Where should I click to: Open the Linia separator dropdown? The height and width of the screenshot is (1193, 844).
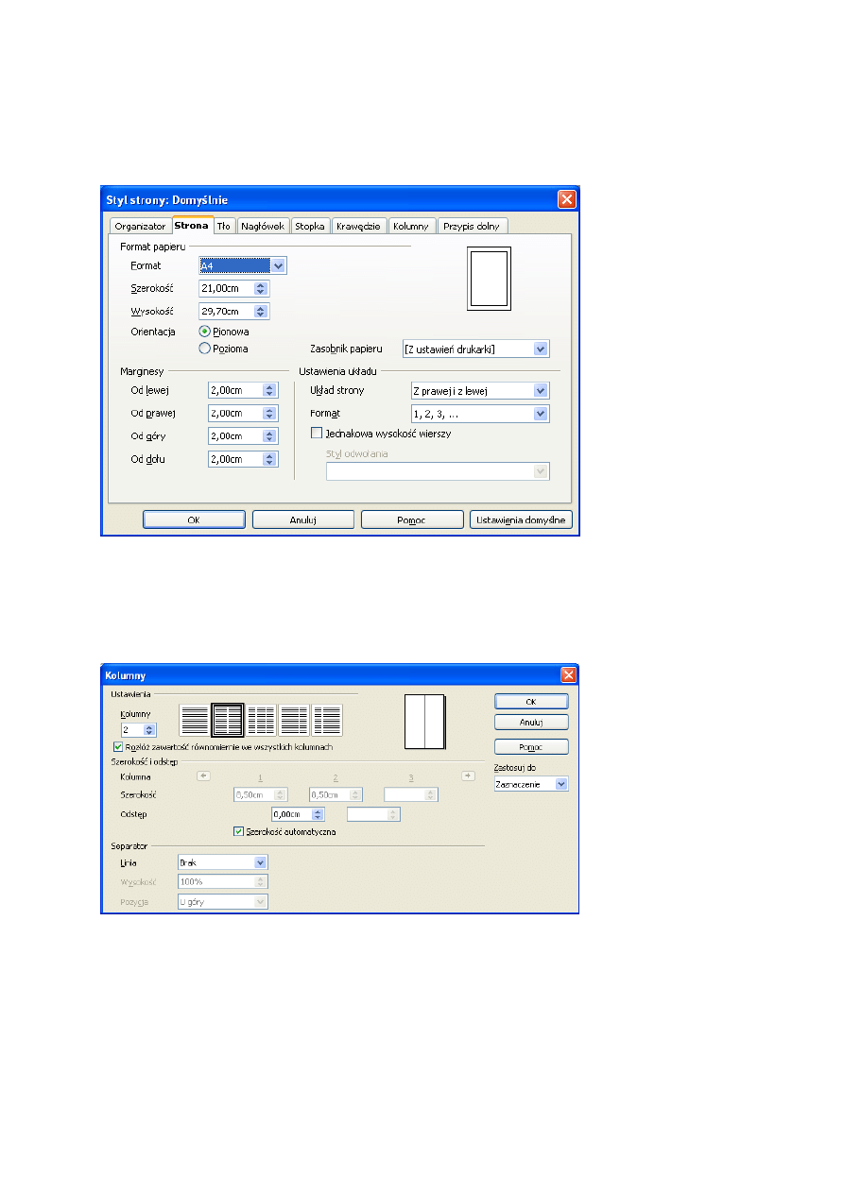pos(260,862)
